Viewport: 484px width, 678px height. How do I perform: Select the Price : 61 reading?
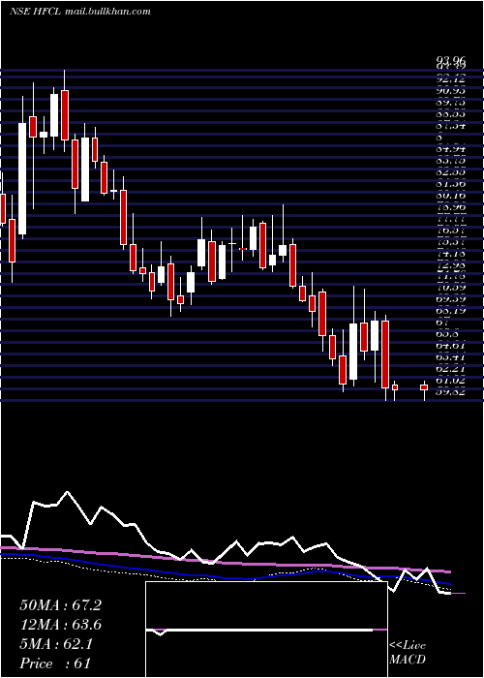[55, 663]
